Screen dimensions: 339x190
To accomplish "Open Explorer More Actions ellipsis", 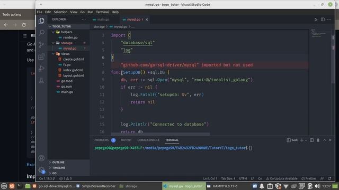I will [84, 20].
